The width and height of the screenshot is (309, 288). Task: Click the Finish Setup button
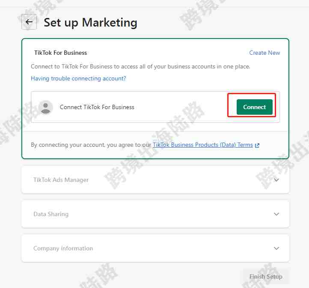266,276
